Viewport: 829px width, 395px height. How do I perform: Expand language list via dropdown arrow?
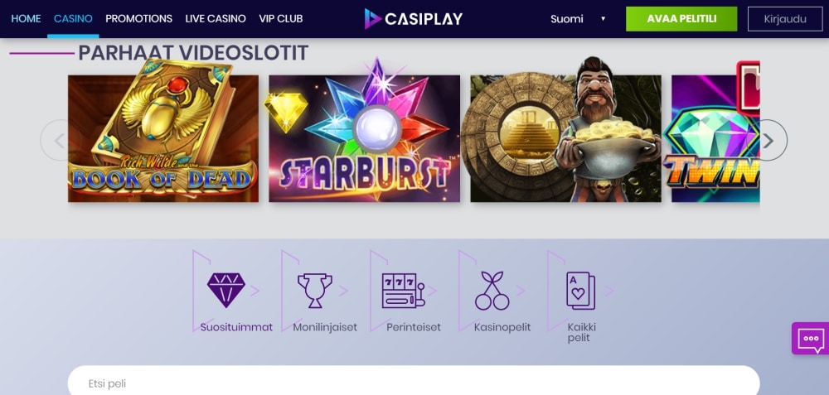click(x=604, y=19)
